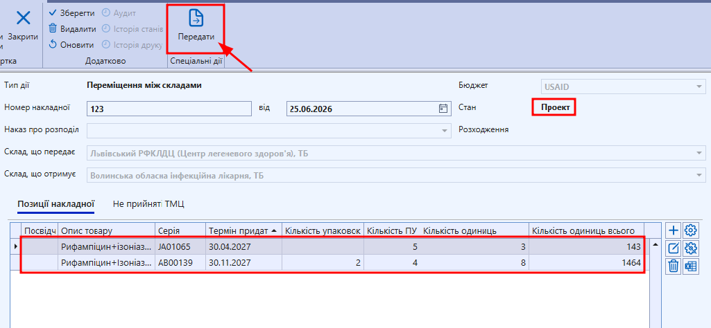Edit selected invoice position (pencil icon)

[x=674, y=248]
